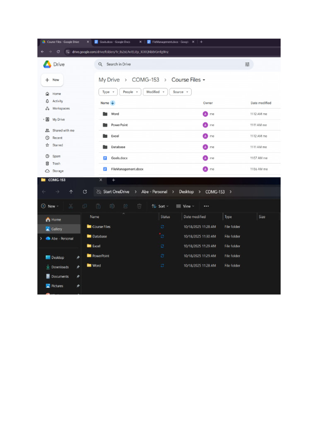Open the New dropdown in Explorer

click(x=50, y=206)
